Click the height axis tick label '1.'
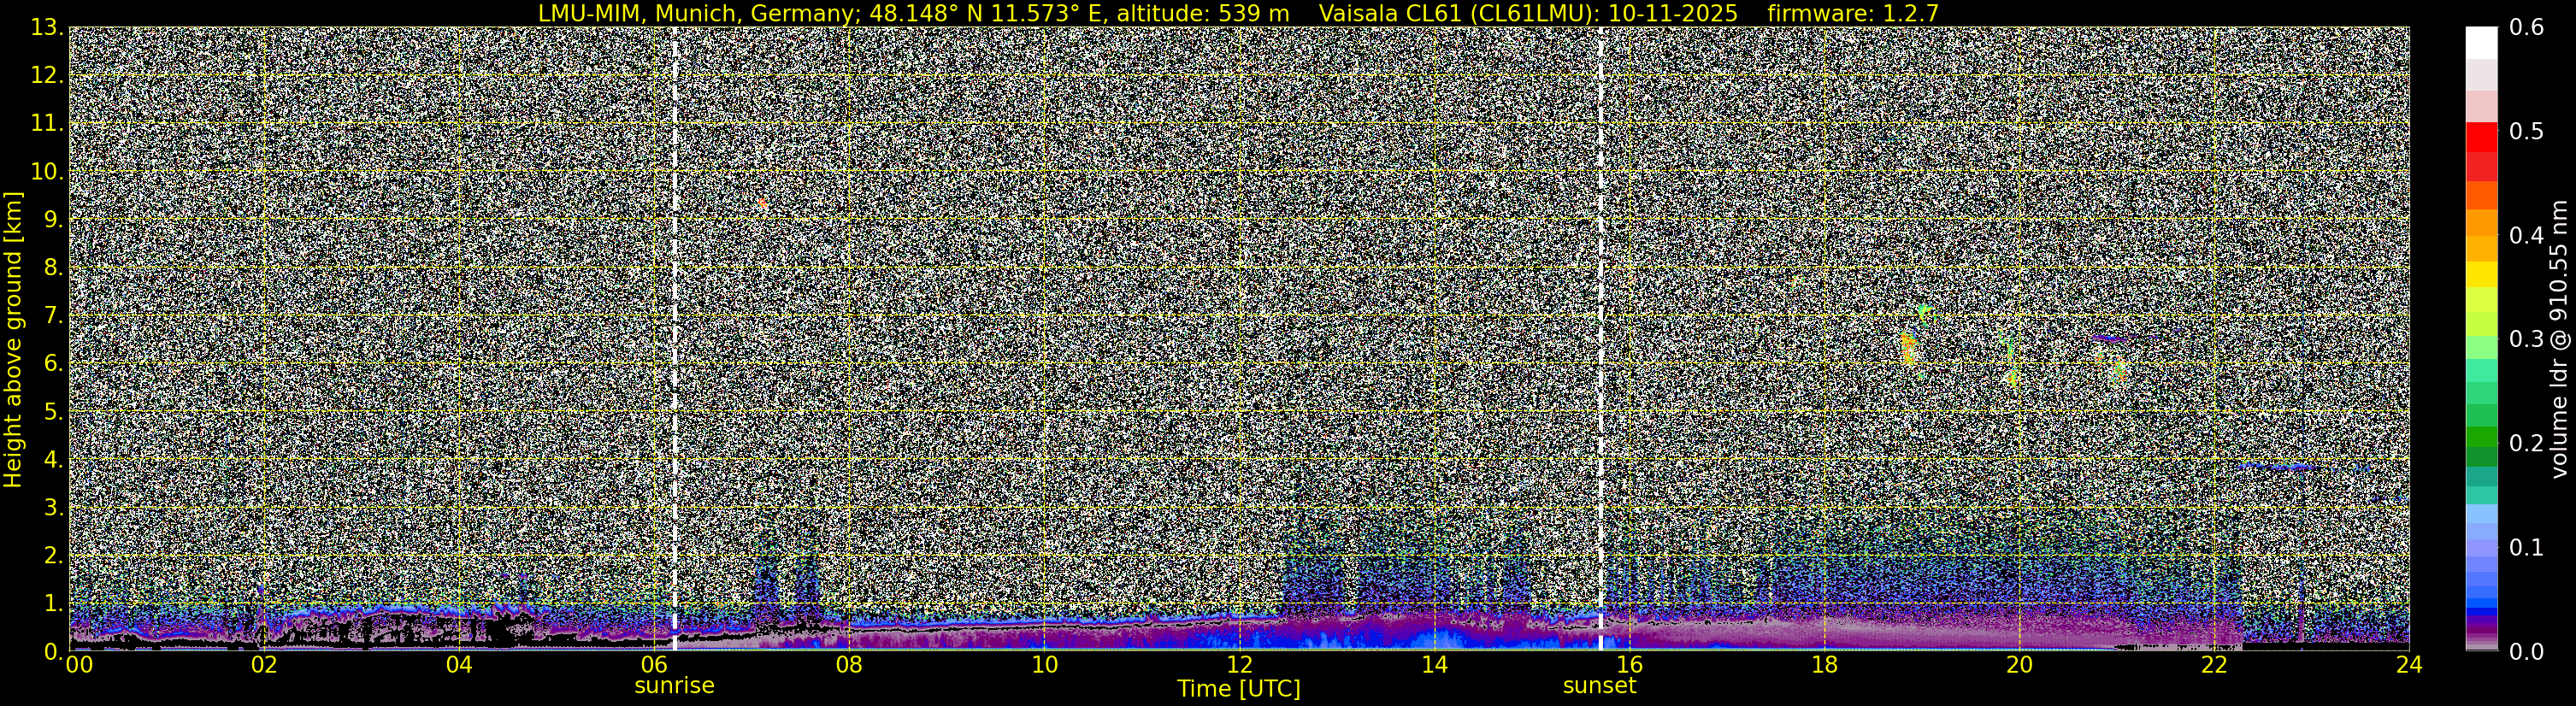Image resolution: width=2576 pixels, height=706 pixels. coord(53,604)
